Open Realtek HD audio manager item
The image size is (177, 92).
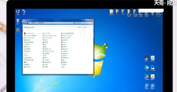67,33
